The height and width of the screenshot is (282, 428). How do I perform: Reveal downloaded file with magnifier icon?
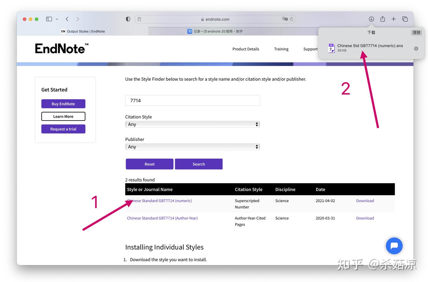point(416,48)
